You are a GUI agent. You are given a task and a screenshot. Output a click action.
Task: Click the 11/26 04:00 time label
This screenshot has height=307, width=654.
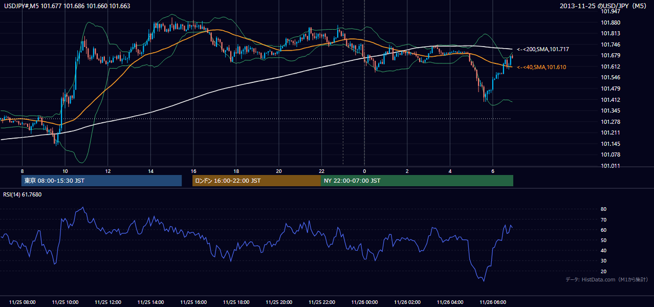click(x=450, y=302)
